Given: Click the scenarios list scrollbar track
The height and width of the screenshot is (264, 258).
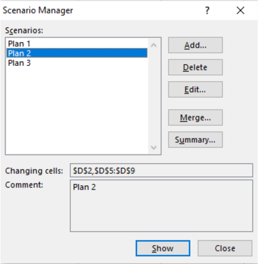Looking at the screenshot, I should click(154, 97).
